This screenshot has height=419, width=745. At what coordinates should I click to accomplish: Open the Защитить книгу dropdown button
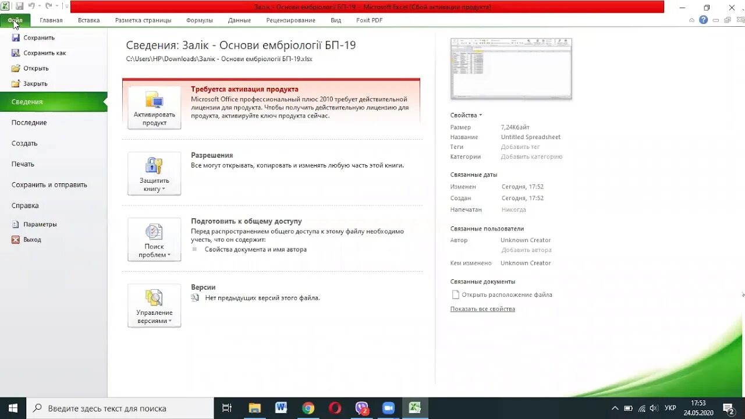point(154,173)
